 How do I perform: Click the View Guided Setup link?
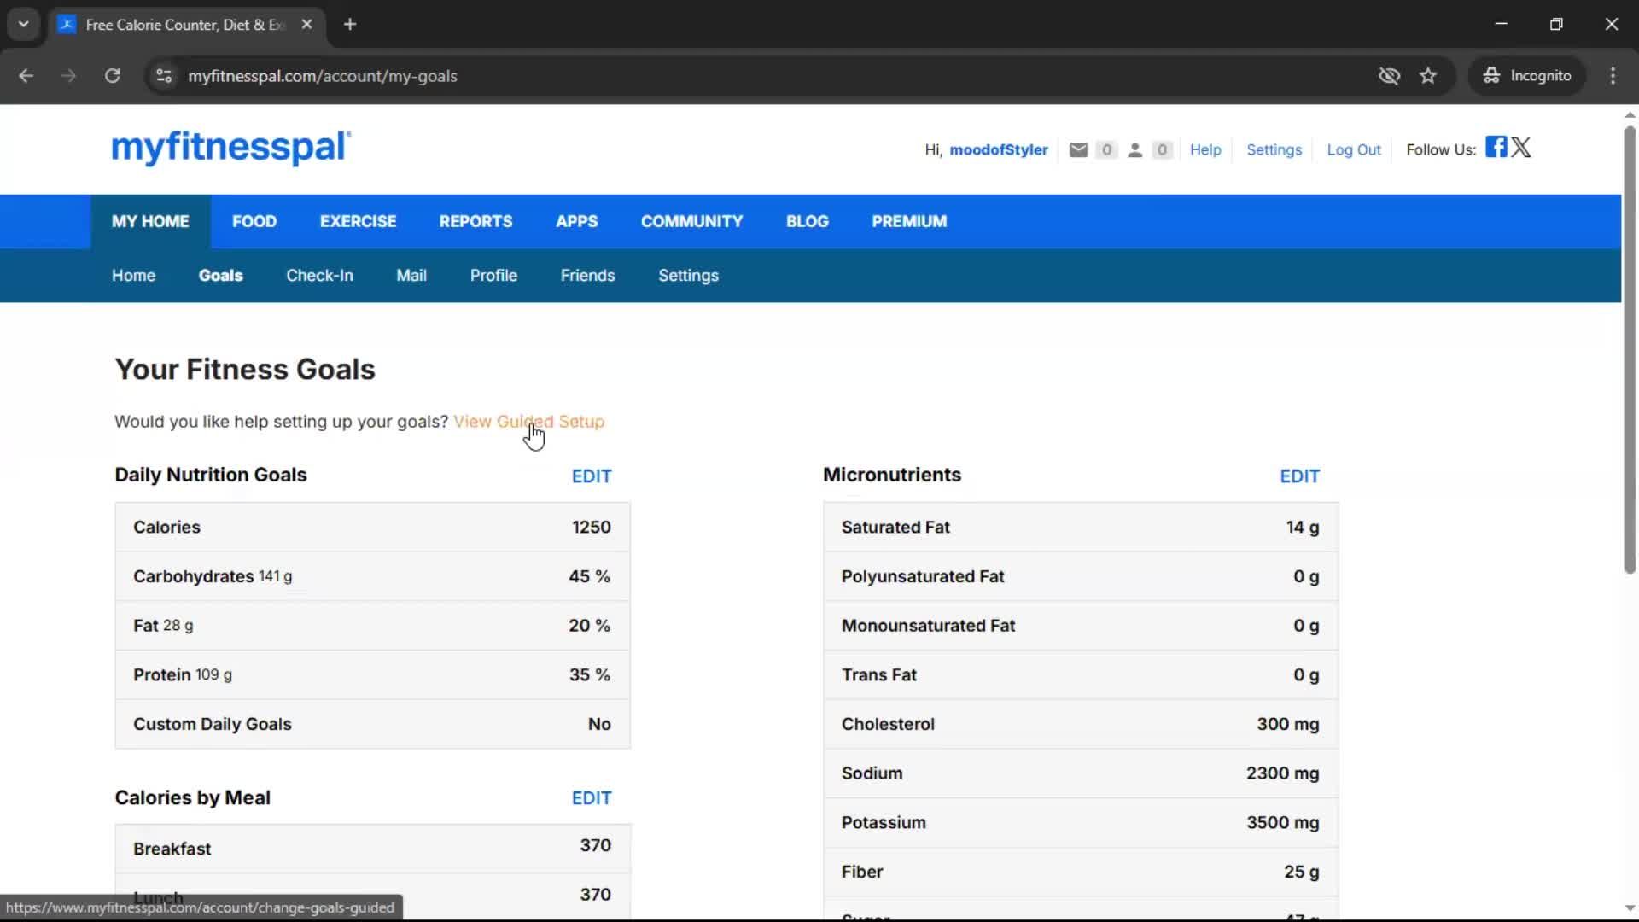tap(528, 422)
